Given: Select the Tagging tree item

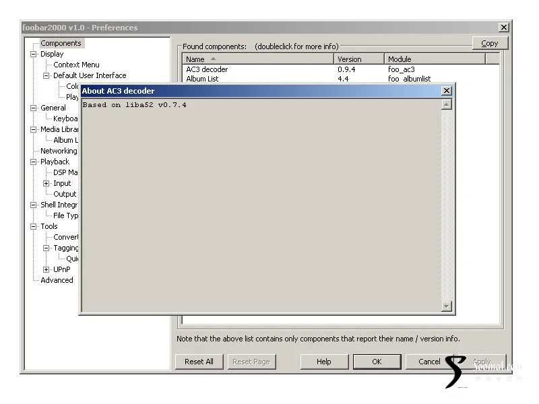Looking at the screenshot, I should tap(65, 248).
